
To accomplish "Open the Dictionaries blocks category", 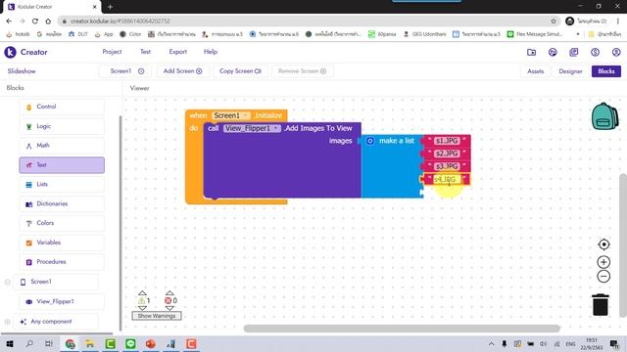I will coord(62,204).
